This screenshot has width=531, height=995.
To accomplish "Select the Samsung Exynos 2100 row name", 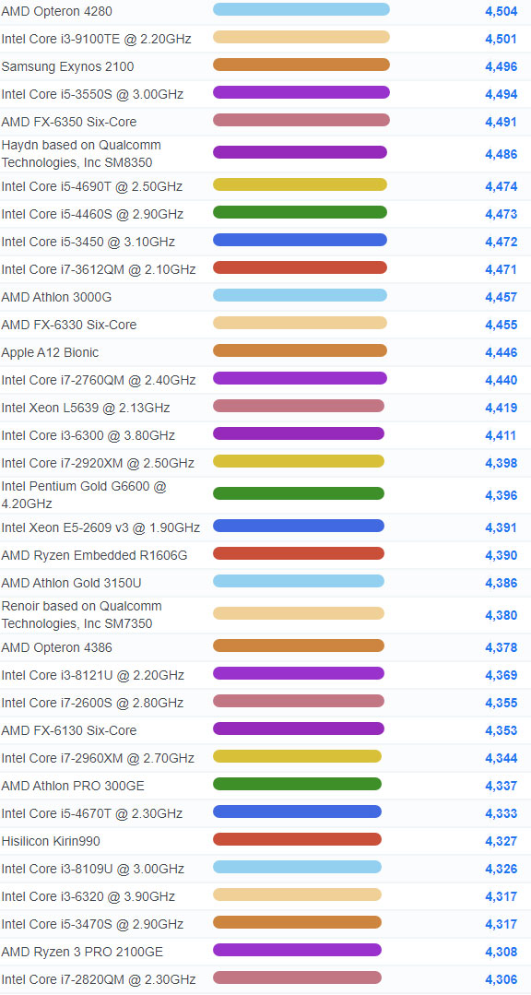I will (x=68, y=66).
